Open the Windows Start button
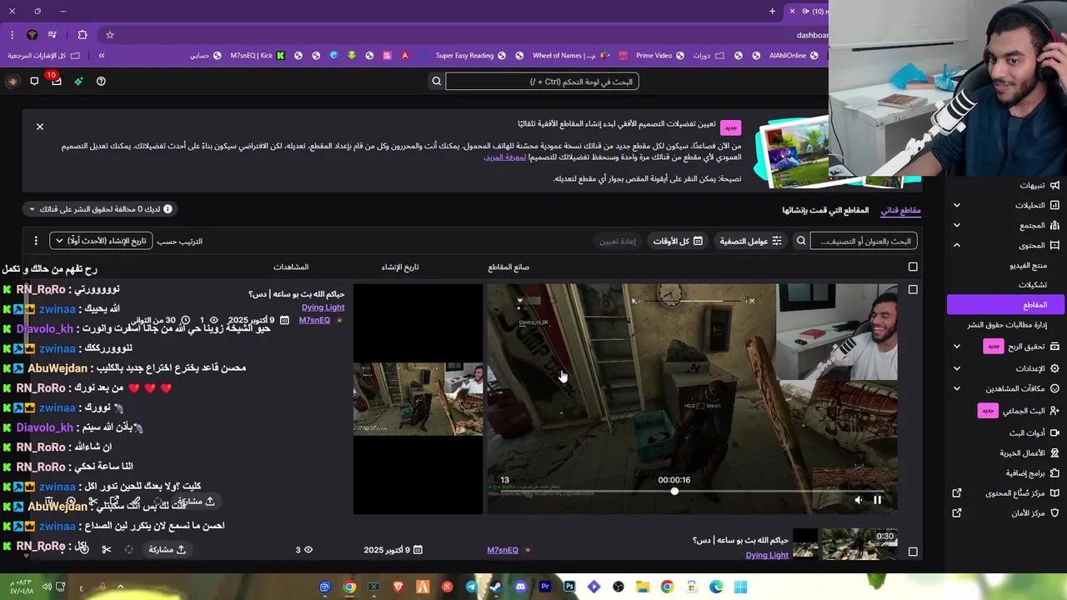 [x=740, y=587]
